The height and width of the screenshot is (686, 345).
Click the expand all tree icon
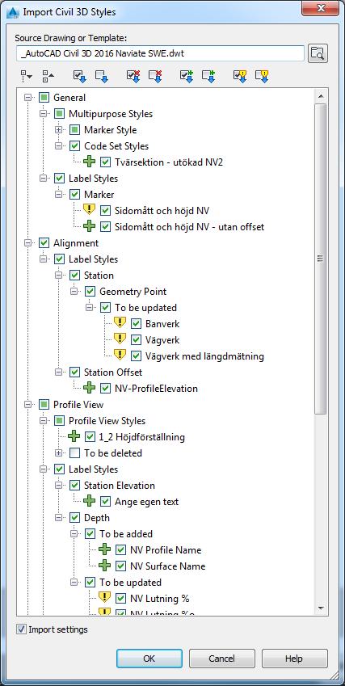(x=27, y=76)
